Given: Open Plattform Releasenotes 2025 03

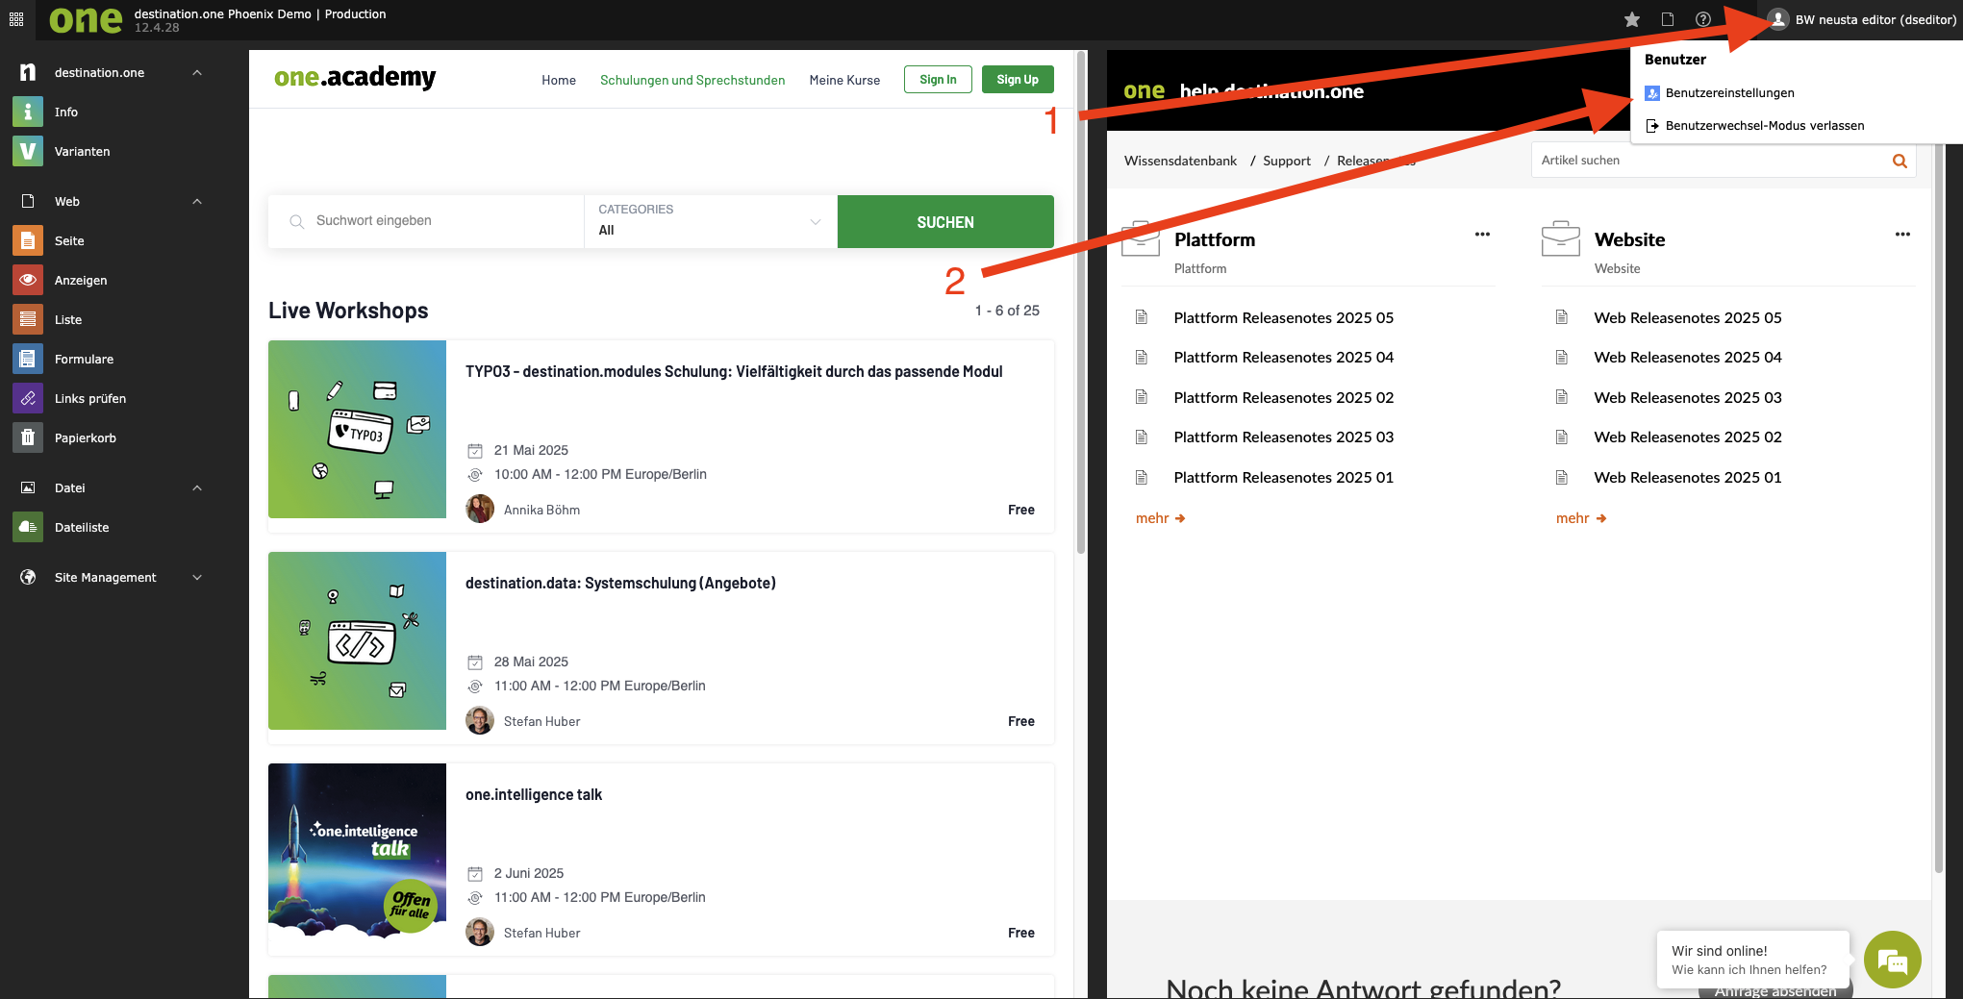Looking at the screenshot, I should pyautogui.click(x=1283, y=437).
